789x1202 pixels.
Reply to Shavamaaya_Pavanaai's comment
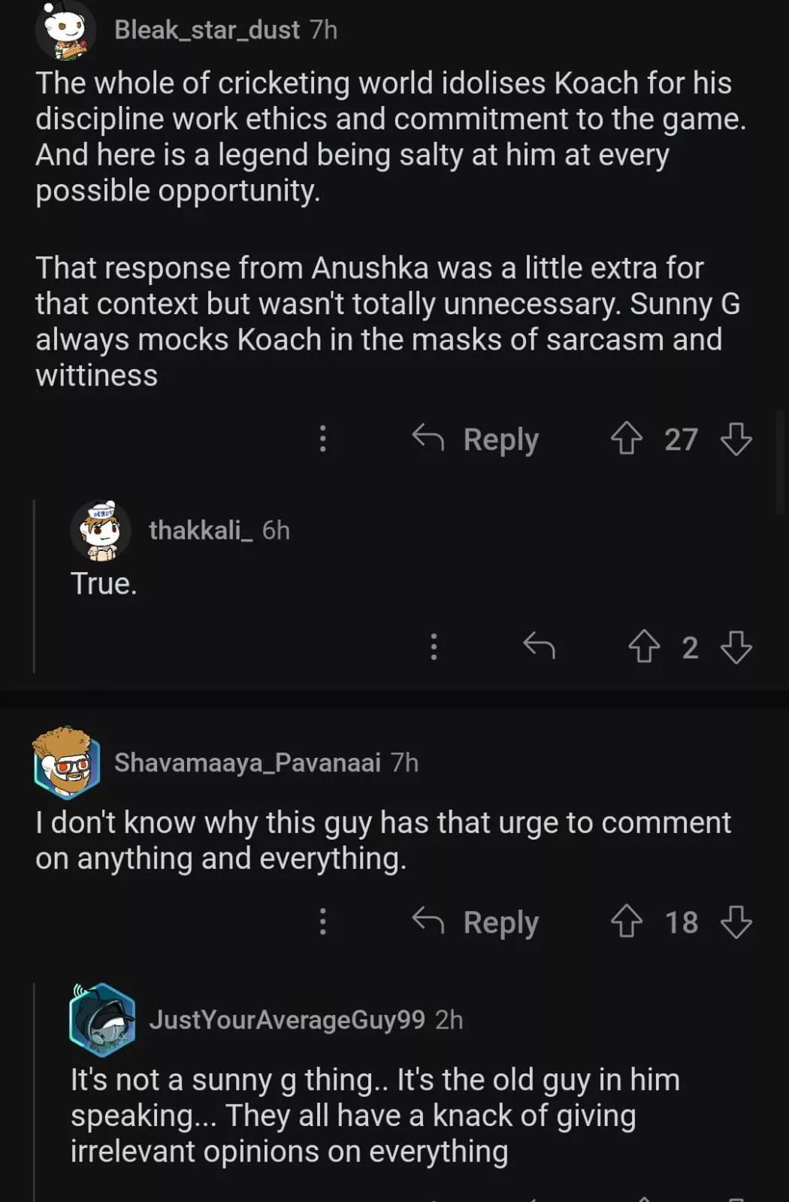pyautogui.click(x=476, y=922)
